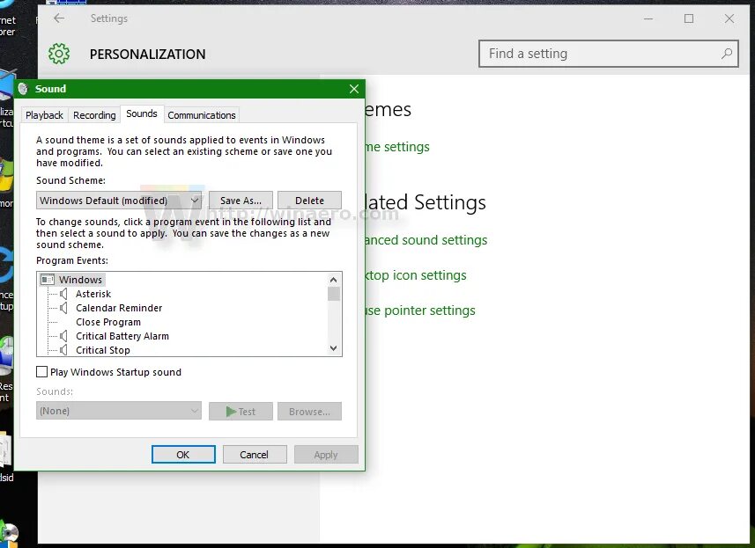Close the Sound dialog with the X
The height and width of the screenshot is (548, 755).
354,89
